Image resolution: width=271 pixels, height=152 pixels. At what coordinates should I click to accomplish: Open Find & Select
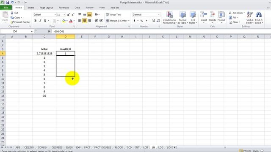pos(259,18)
